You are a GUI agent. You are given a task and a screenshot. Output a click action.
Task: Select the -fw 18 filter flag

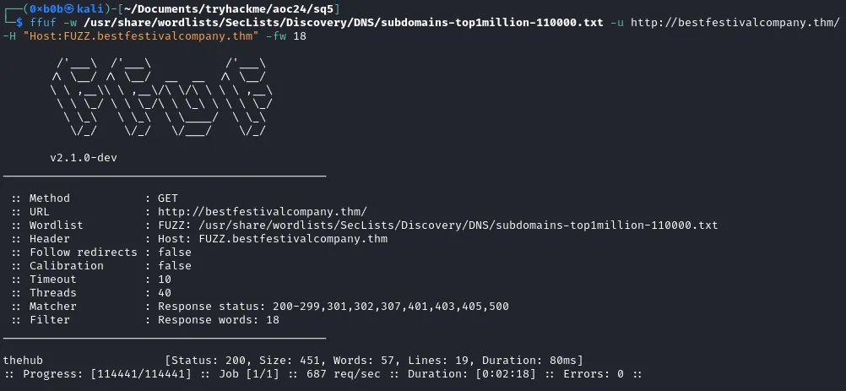pyautogui.click(x=286, y=36)
